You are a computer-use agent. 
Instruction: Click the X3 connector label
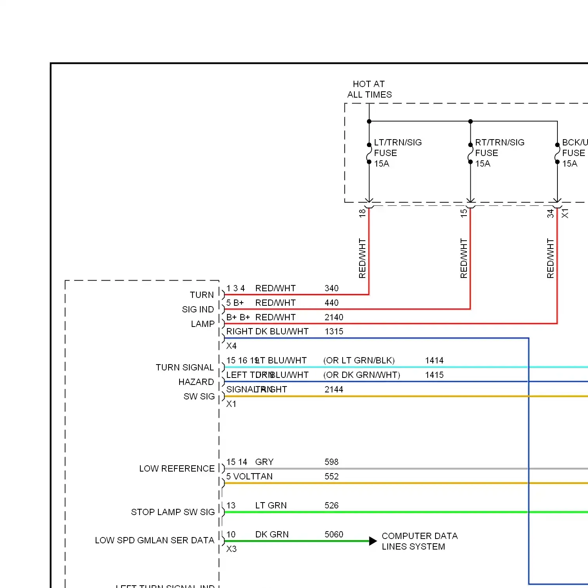tap(231, 549)
